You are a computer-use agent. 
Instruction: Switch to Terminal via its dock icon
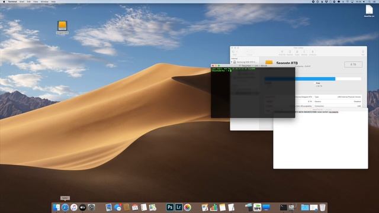[283, 207]
